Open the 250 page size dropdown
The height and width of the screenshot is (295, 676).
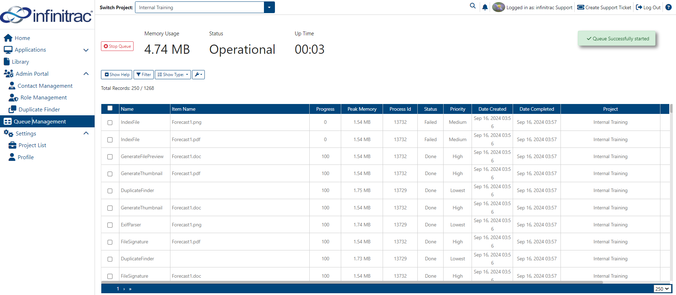pyautogui.click(x=662, y=289)
